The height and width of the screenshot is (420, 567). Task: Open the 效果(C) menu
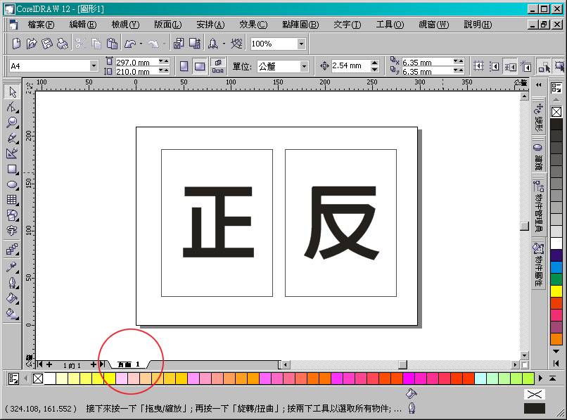253,25
